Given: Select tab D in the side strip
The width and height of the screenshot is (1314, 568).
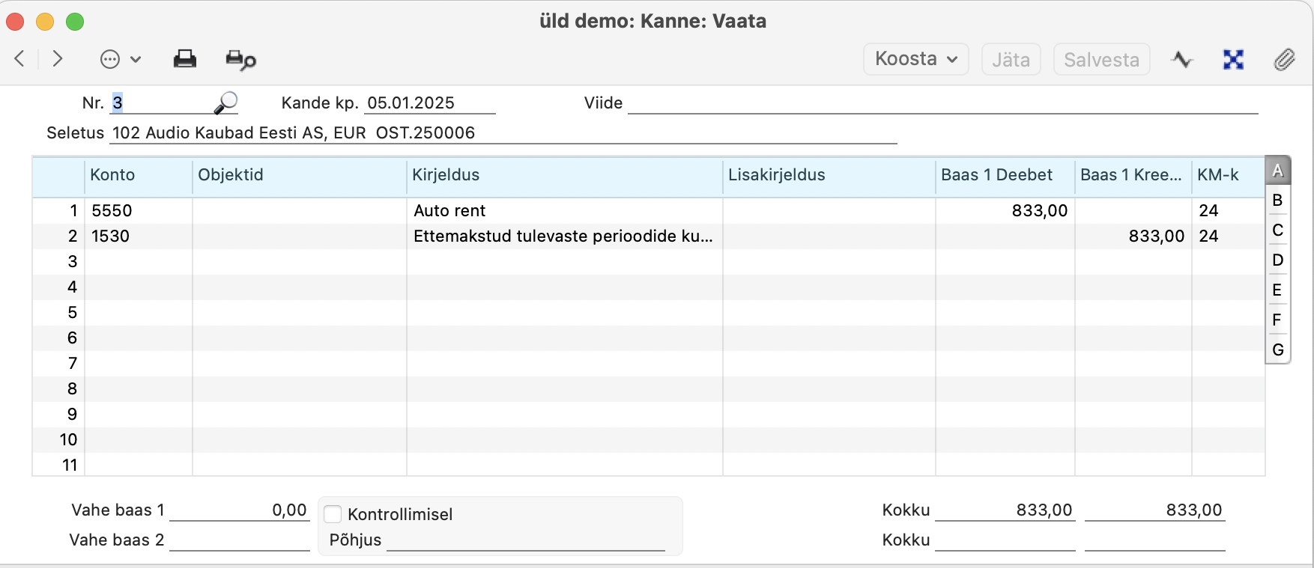Looking at the screenshot, I should (x=1277, y=260).
